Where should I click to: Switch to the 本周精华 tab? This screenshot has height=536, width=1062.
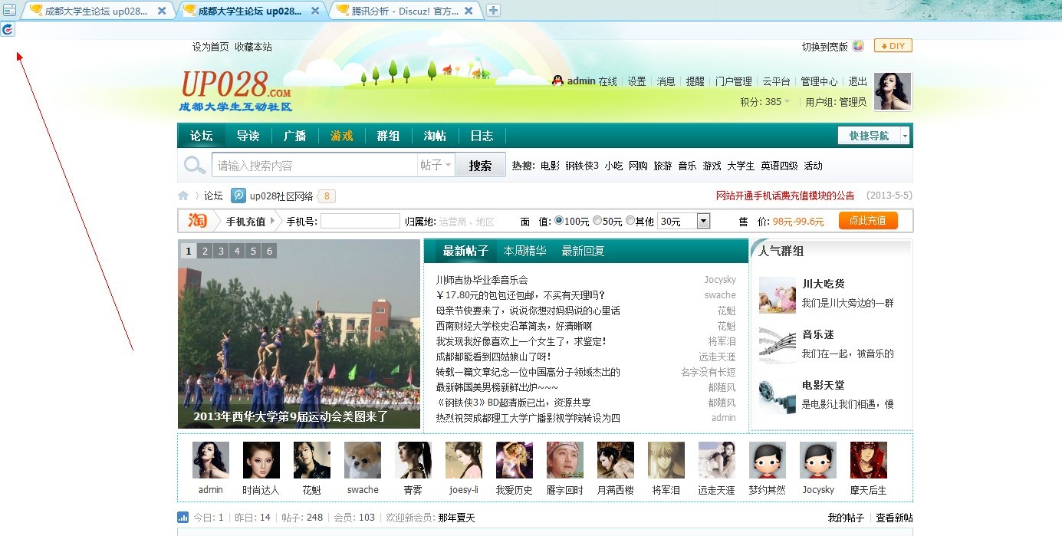(x=524, y=251)
